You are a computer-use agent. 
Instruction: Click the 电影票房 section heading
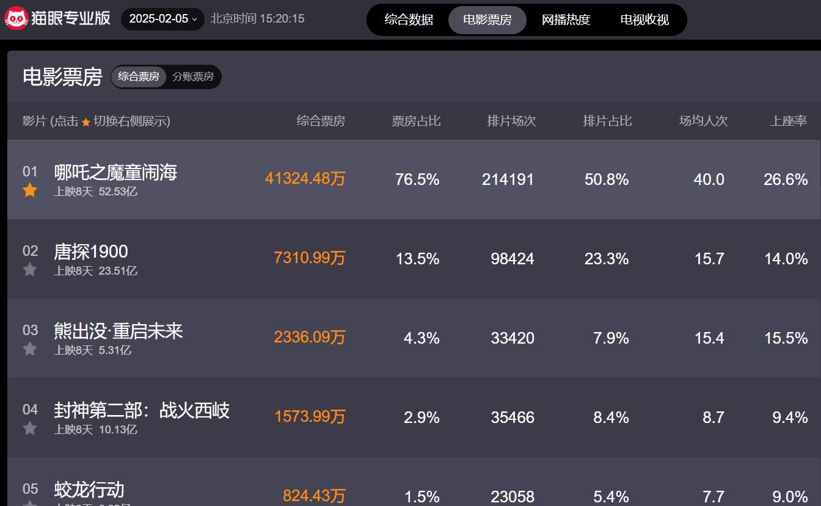pyautogui.click(x=62, y=77)
